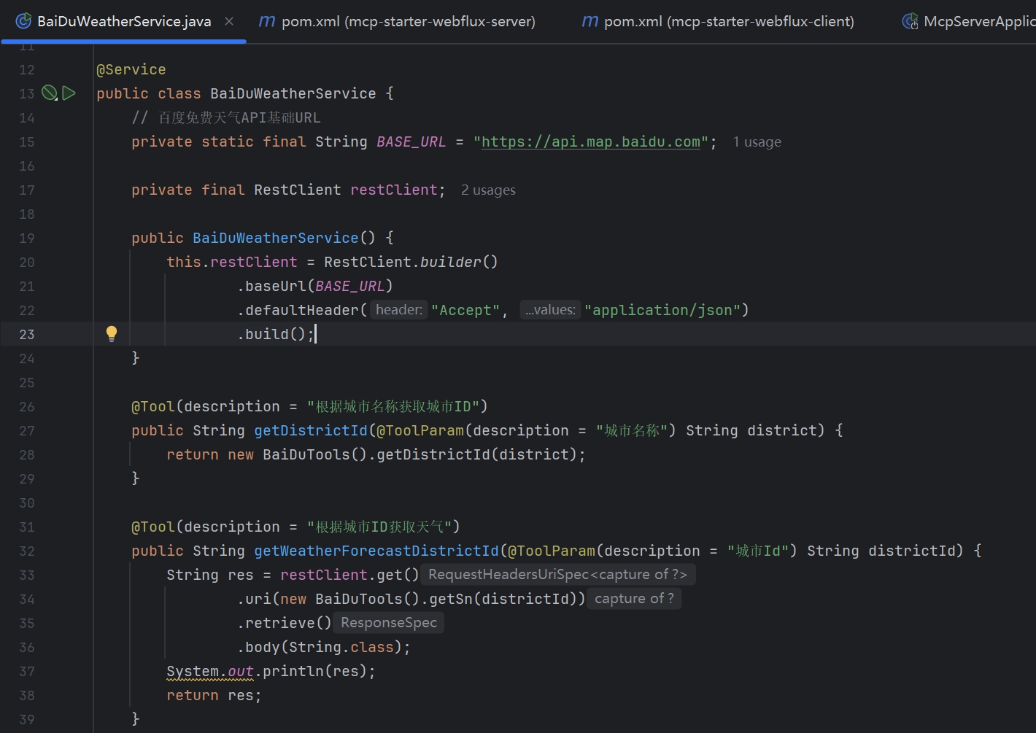Click the BaiDuWeatherService constructor name
The image size is (1036, 733).
[276, 238]
